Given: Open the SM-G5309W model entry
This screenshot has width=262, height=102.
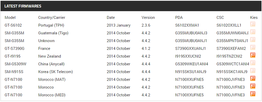Looking at the screenshot, I should click(15, 64).
